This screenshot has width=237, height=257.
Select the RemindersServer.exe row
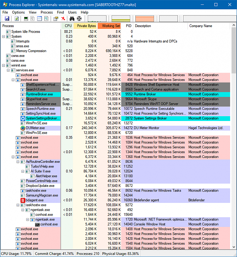click(x=115, y=104)
